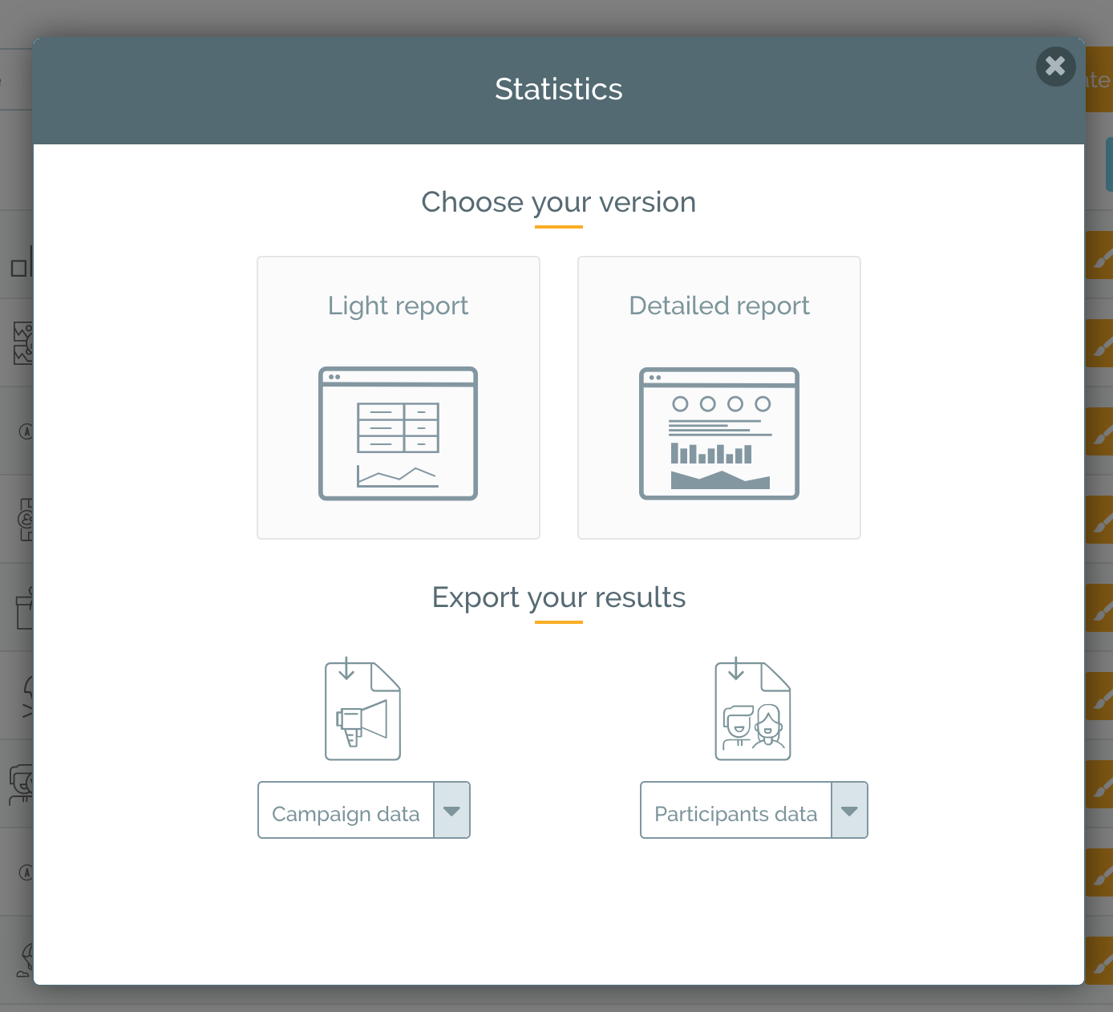
Task: Click the Detailed report chart illustration
Action: (718, 433)
